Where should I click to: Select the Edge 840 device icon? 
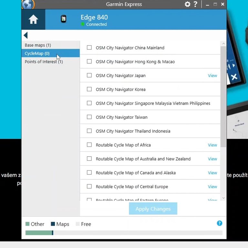click(64, 19)
